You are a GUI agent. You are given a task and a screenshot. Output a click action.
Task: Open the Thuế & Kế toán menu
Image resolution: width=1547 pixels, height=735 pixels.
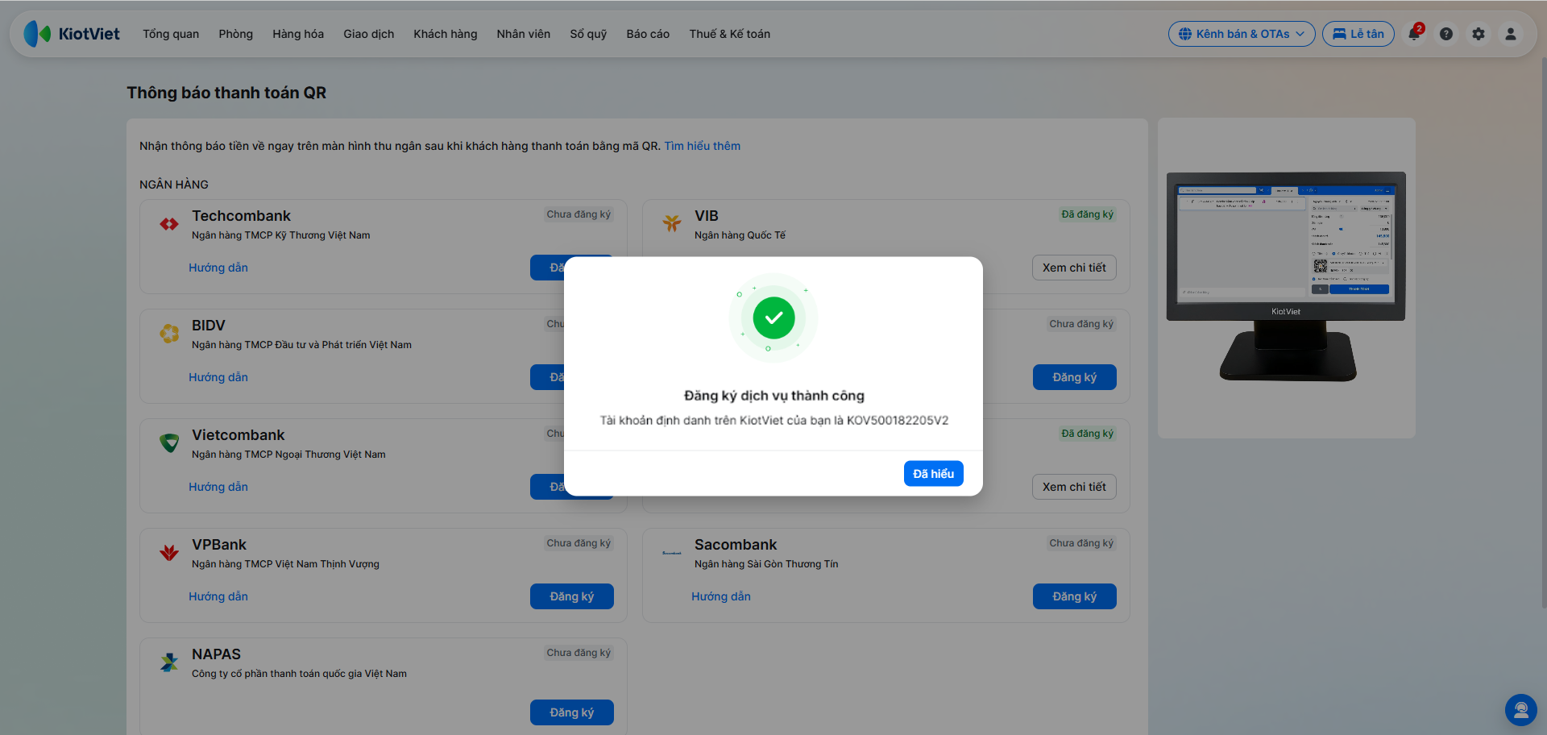click(730, 34)
